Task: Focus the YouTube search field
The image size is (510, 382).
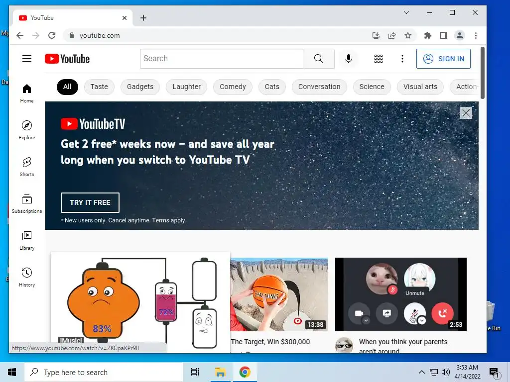Action: pos(222,59)
